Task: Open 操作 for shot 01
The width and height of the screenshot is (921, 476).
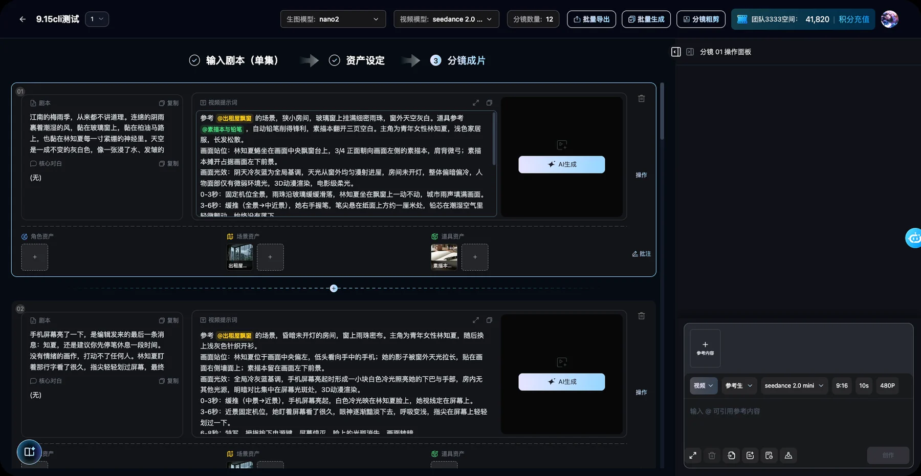Action: (x=641, y=175)
